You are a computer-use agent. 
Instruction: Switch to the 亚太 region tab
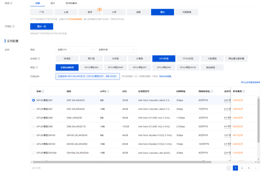53,3
